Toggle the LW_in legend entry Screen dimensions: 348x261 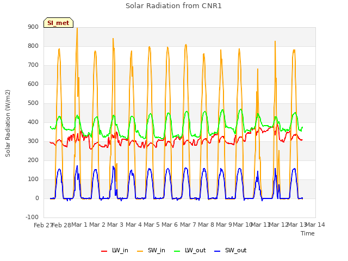[x=115, y=250]
